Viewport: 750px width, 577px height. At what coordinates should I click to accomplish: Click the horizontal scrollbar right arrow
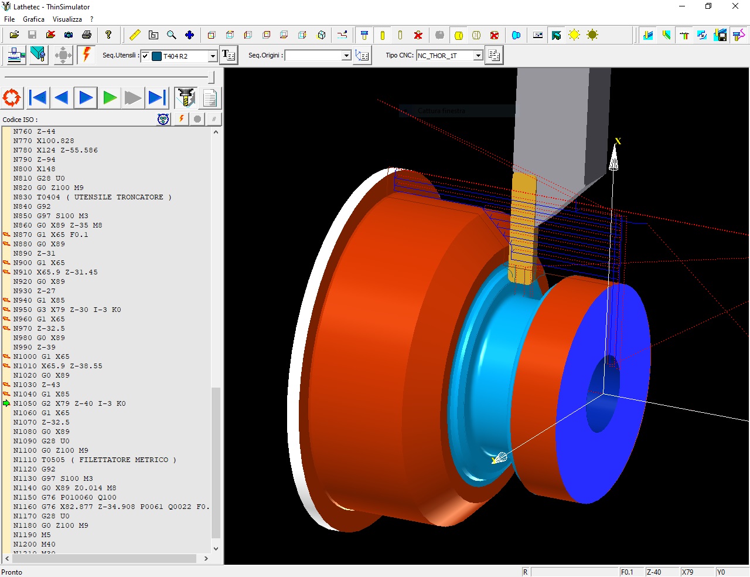[206, 559]
